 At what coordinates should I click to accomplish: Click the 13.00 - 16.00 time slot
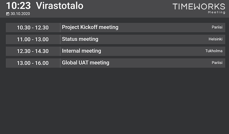click(33, 63)
